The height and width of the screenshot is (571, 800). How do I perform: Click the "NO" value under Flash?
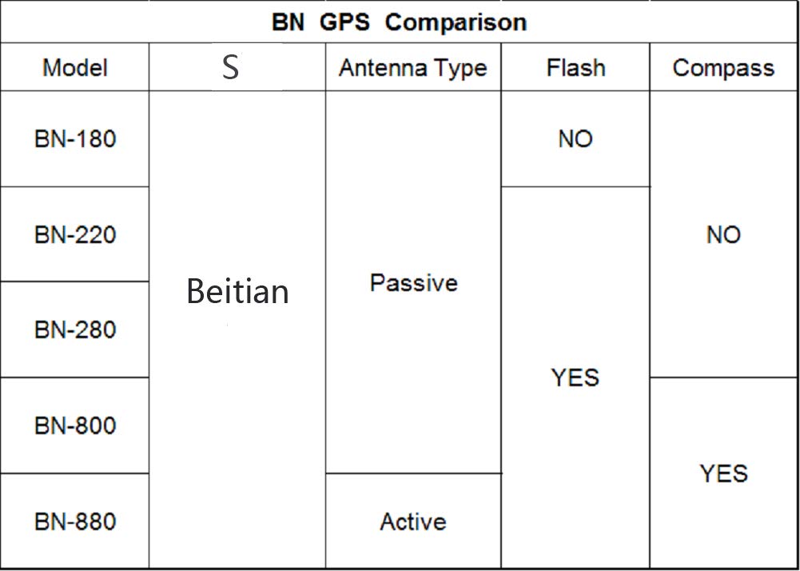[575, 139]
